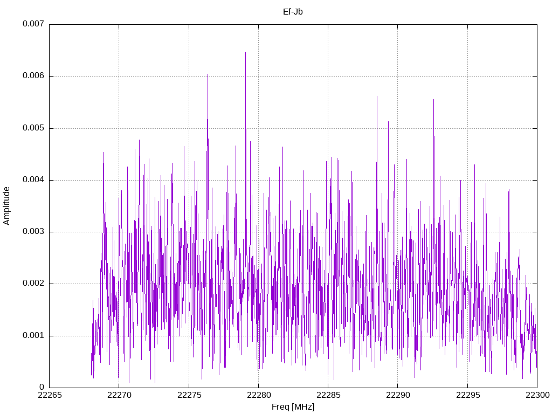Click y-axis tick label 0.001
Viewport: 552px width, 414px height.
click(33, 335)
